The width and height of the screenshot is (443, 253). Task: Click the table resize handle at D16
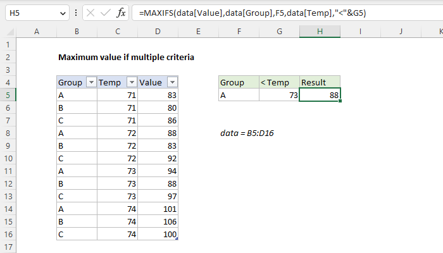pos(177,239)
